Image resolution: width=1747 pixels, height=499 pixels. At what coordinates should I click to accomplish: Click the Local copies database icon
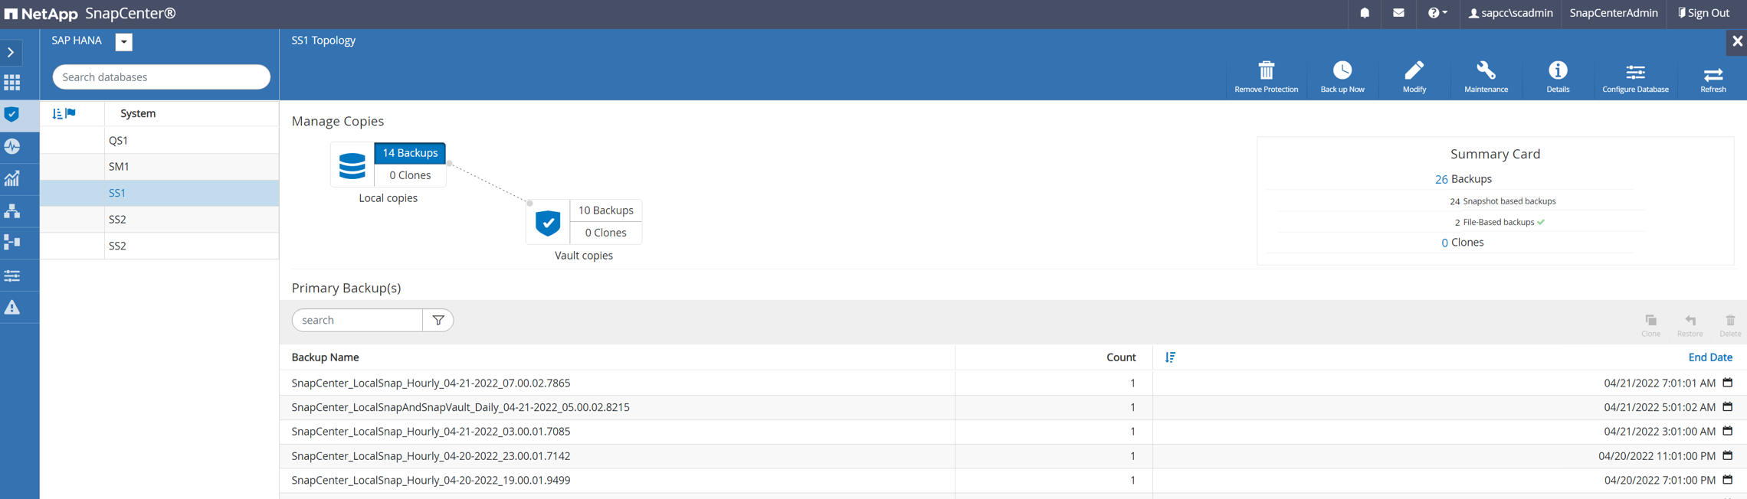pyautogui.click(x=352, y=165)
